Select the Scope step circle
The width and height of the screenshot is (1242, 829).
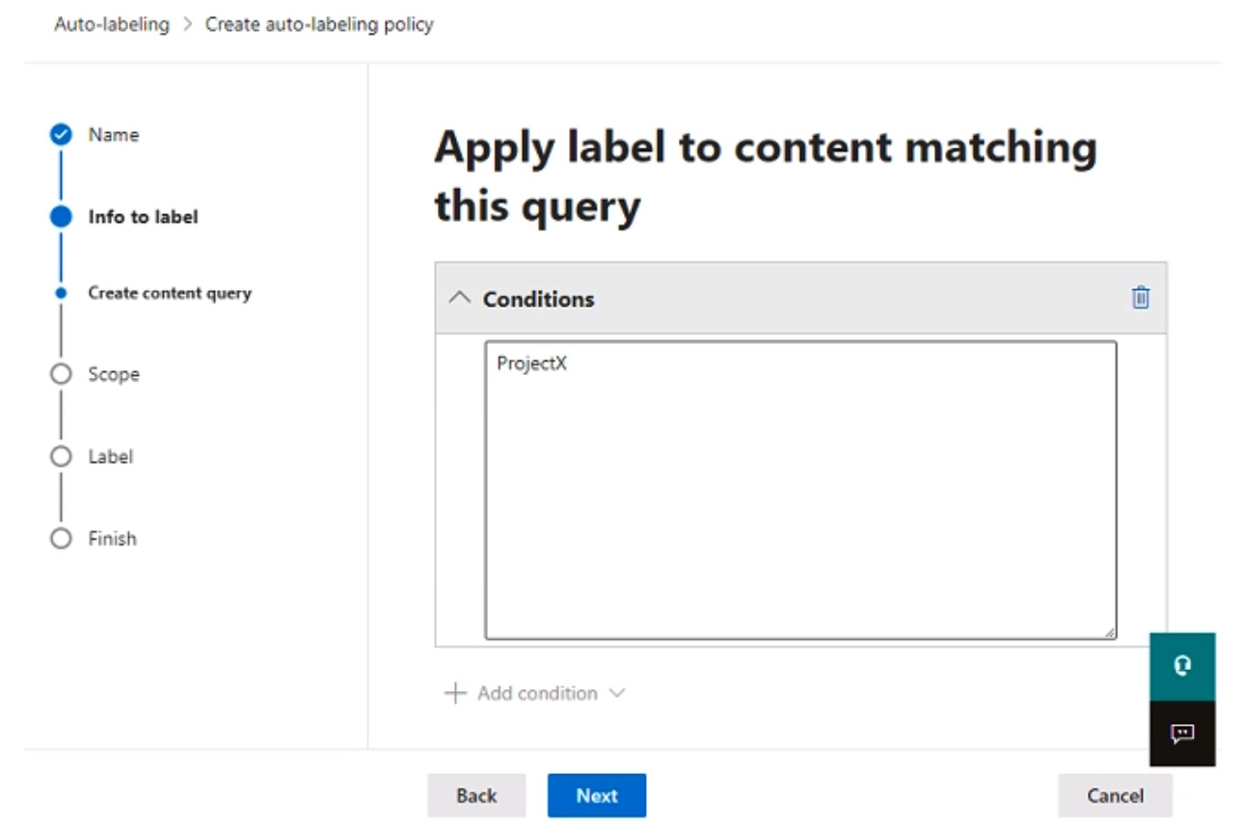pyautogui.click(x=61, y=374)
